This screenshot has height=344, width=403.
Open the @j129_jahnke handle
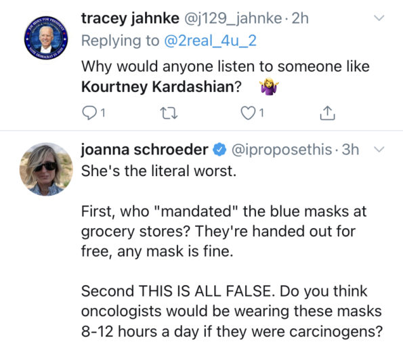coord(233,18)
